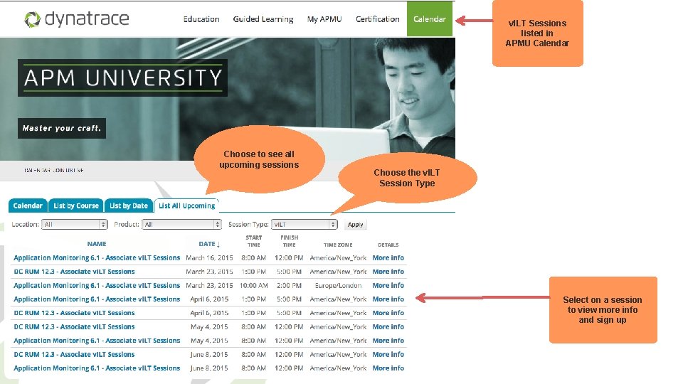Switch to the List by Course tab
Viewport: 683px width, 384px height.
76,206
